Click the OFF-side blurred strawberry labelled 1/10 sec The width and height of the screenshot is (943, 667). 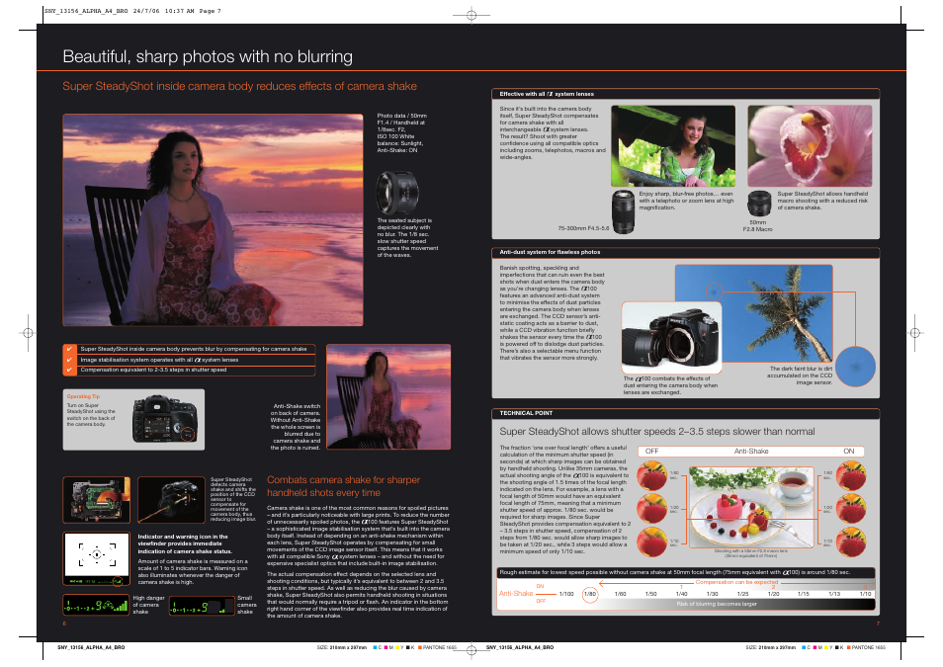pyautogui.click(x=652, y=542)
